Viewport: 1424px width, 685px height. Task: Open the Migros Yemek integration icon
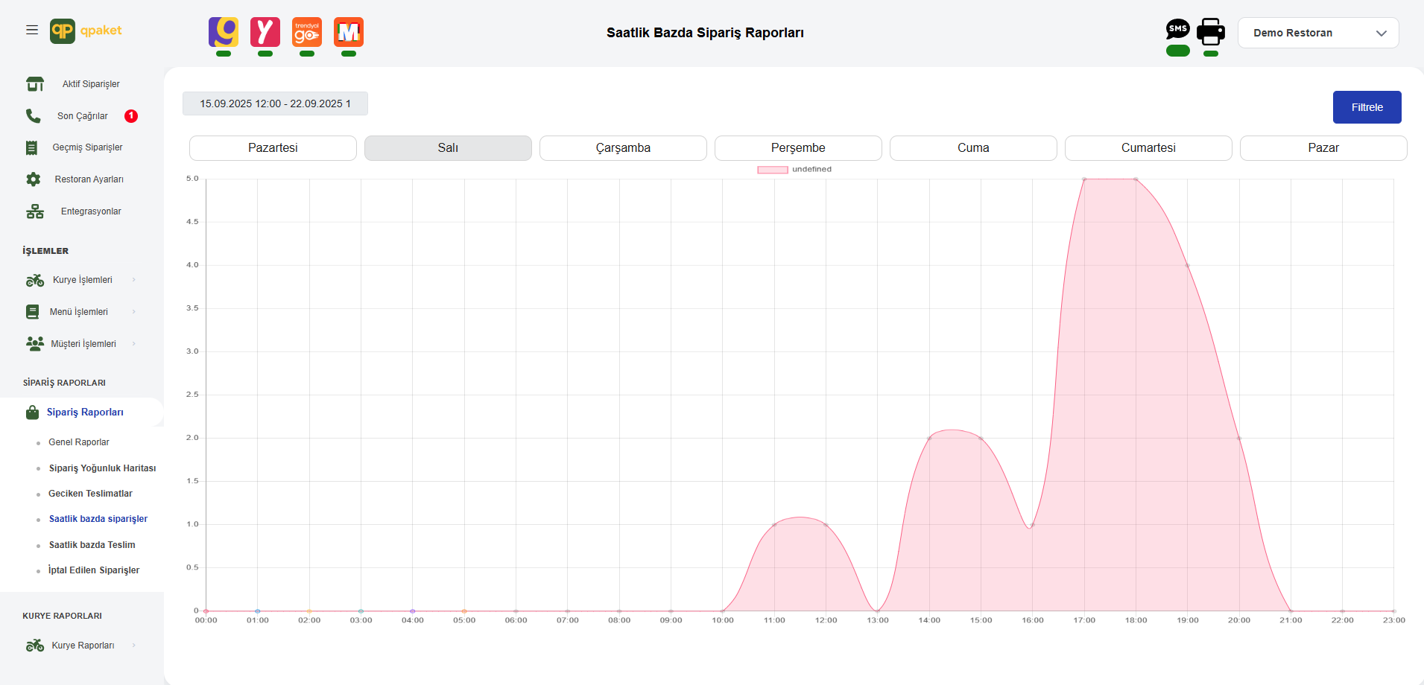click(349, 32)
